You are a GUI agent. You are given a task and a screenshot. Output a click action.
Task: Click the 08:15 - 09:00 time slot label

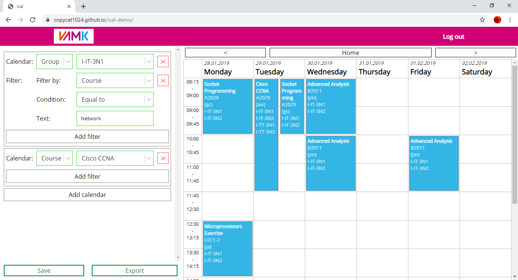coord(193,88)
